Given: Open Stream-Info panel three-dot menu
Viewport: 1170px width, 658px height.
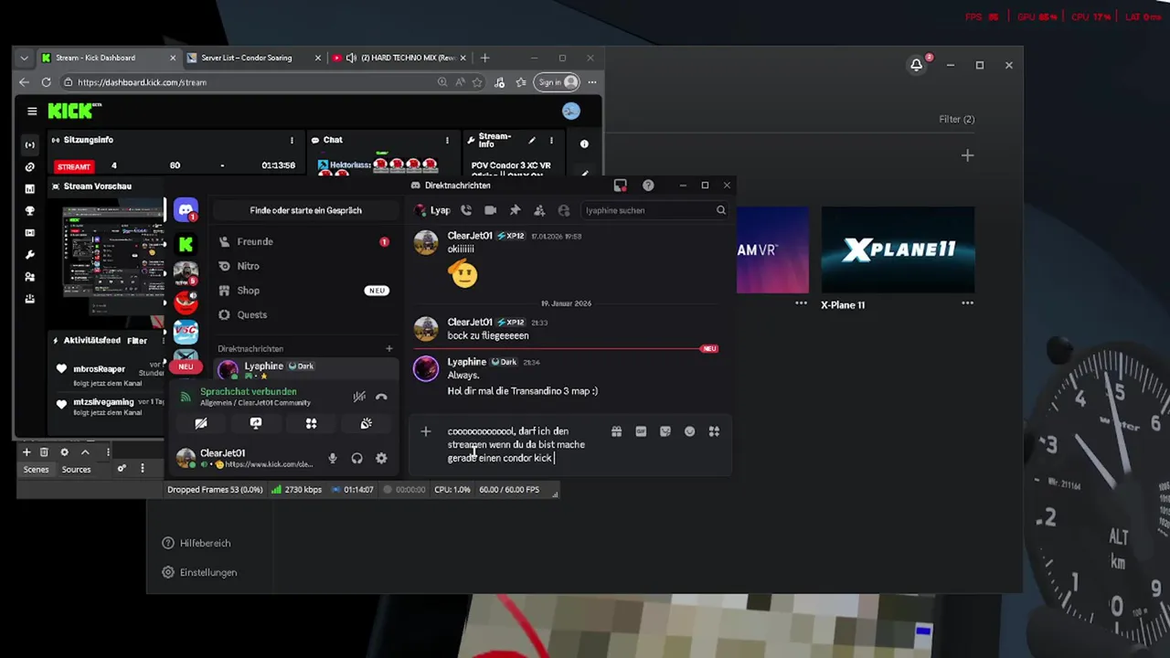Looking at the screenshot, I should (x=551, y=141).
